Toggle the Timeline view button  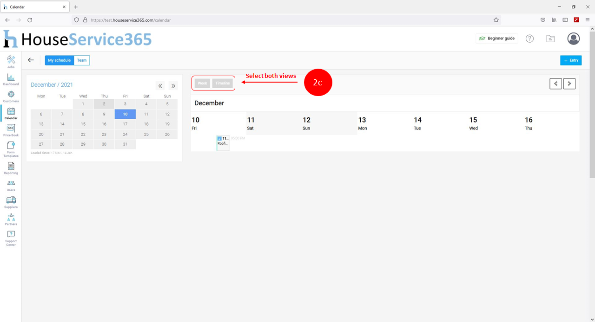point(223,84)
